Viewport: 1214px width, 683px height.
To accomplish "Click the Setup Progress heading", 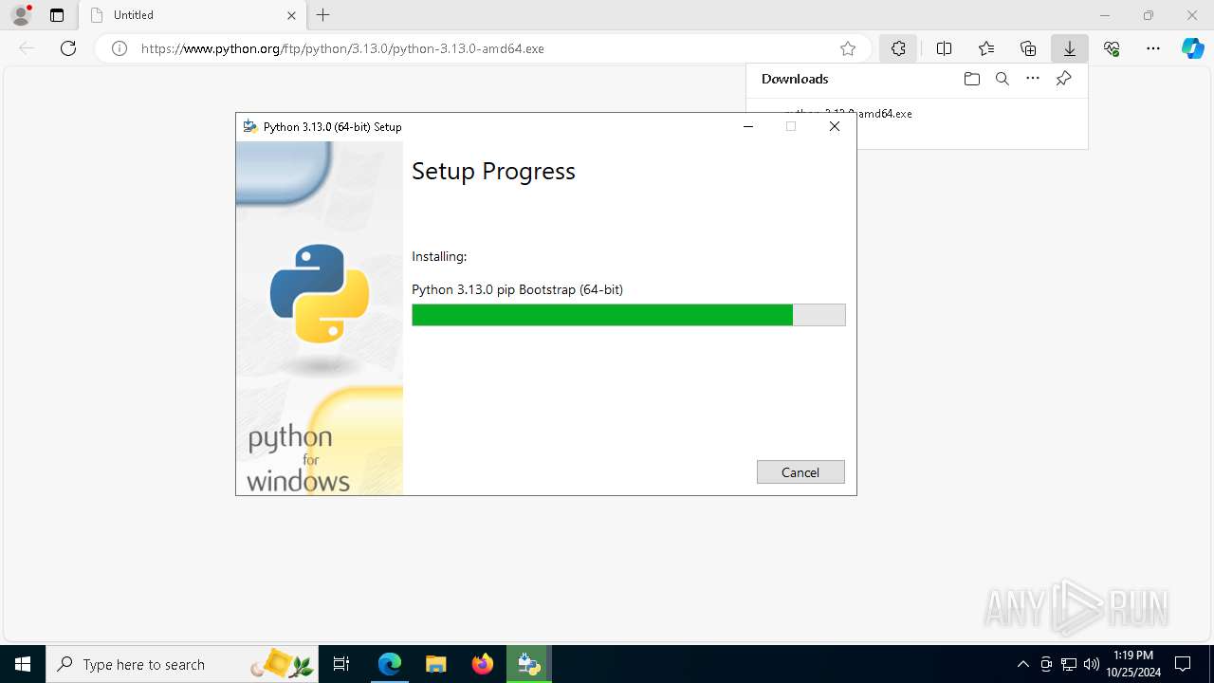I will 493,172.
